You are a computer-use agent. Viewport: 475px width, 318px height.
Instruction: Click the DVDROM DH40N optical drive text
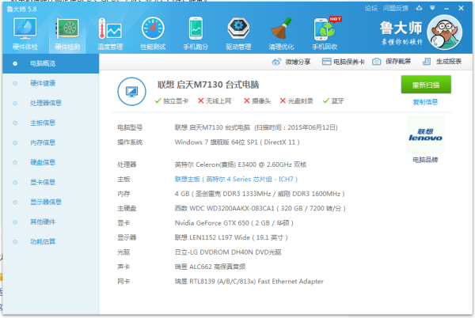(x=228, y=252)
